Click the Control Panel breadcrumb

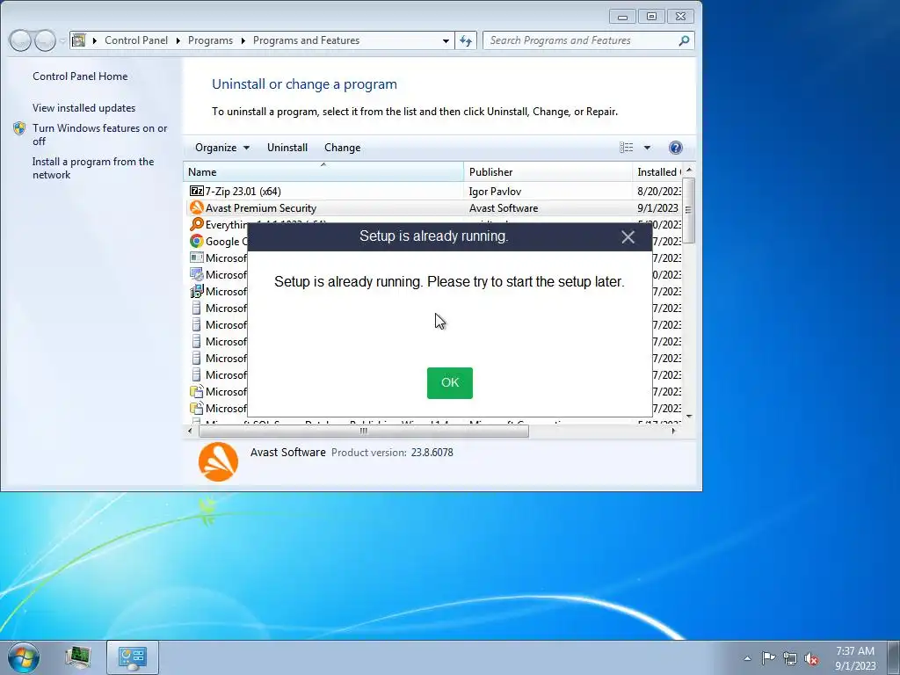(x=136, y=40)
